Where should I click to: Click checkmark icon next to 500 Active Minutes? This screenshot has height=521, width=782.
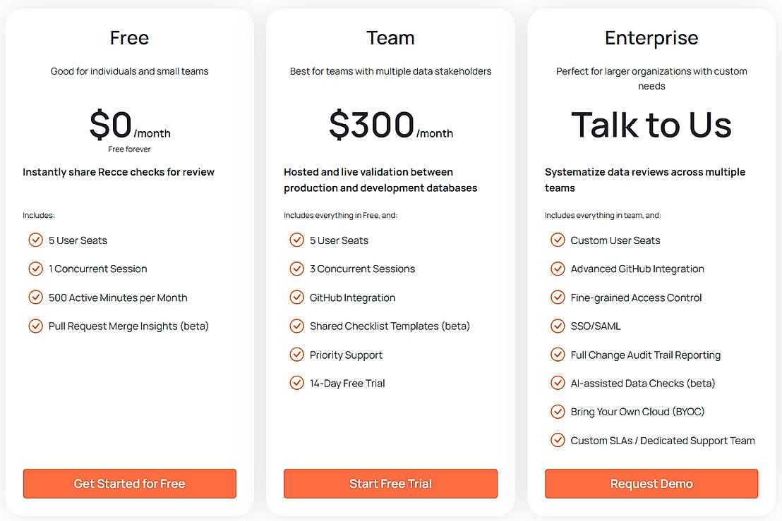click(35, 298)
